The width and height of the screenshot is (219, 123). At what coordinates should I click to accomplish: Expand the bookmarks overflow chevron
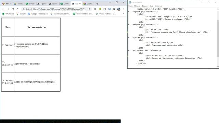click(123, 14)
